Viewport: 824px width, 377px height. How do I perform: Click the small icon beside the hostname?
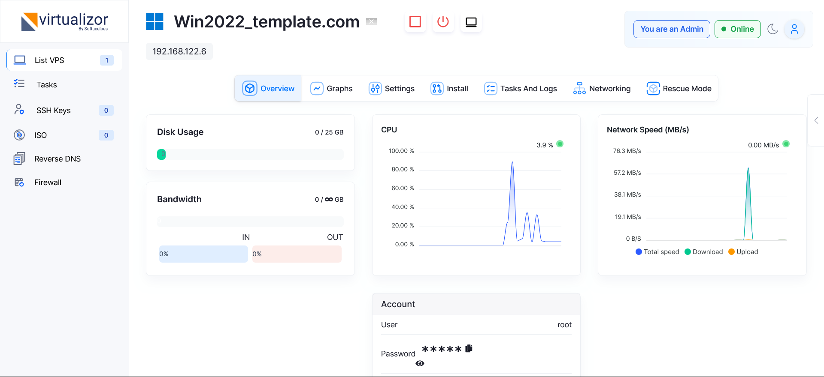(x=371, y=21)
